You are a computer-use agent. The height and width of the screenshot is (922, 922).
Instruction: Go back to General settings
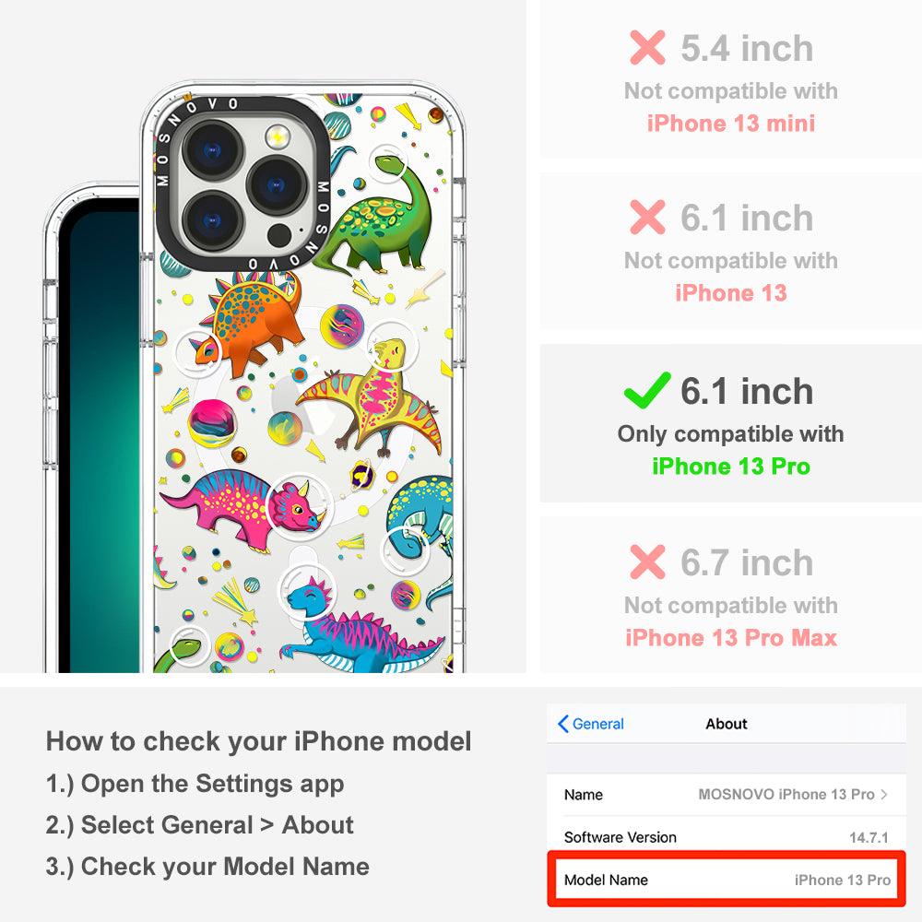click(591, 724)
